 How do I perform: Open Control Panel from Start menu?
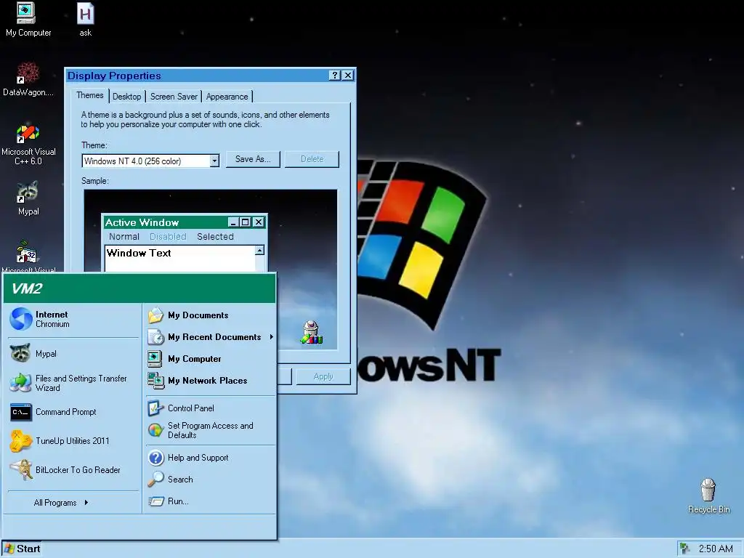point(211,408)
